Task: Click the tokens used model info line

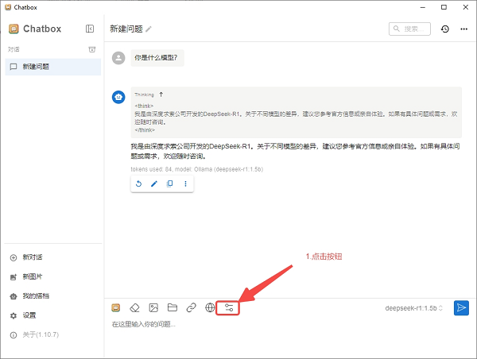Action: 197,169
